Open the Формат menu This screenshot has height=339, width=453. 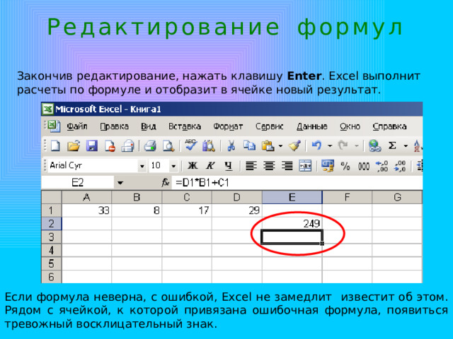[x=228, y=126]
